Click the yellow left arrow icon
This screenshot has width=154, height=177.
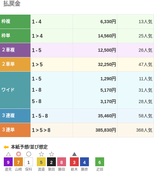6,147
